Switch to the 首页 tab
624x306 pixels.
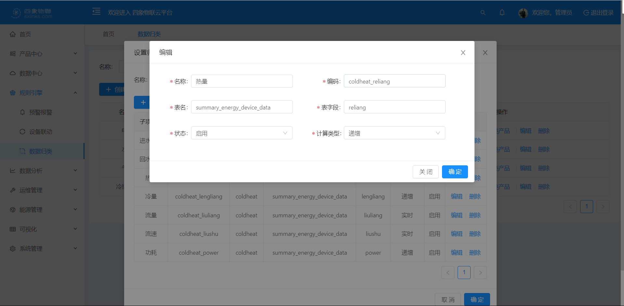109,34
